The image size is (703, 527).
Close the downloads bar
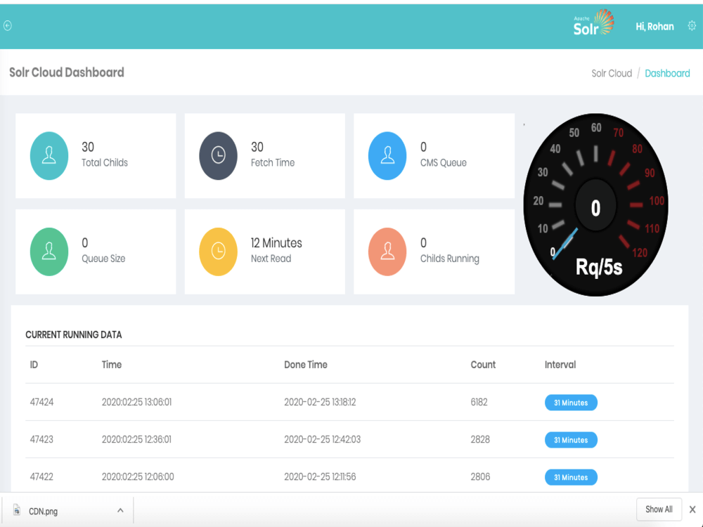tap(692, 509)
